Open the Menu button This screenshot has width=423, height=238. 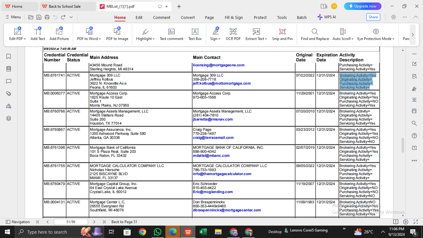(x=13, y=17)
